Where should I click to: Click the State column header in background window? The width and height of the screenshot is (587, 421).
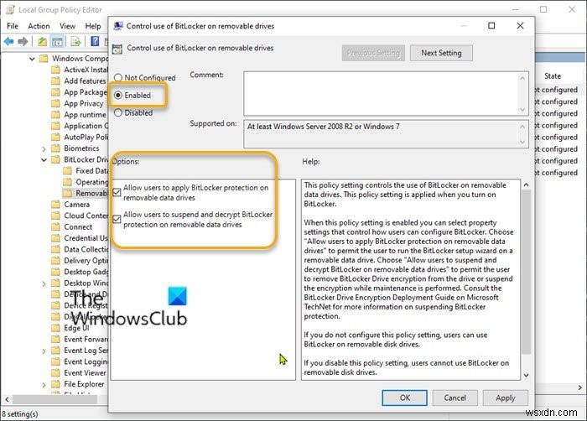coord(553,76)
